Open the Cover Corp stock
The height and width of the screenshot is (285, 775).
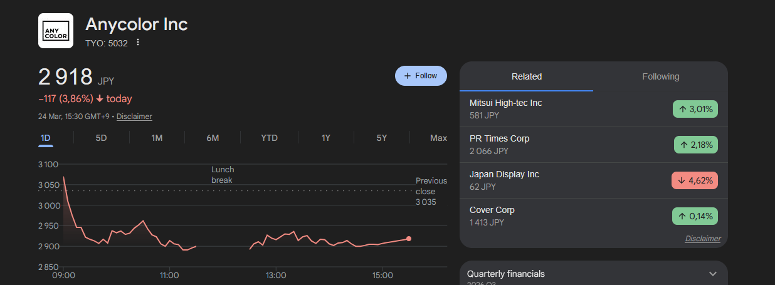click(593, 216)
